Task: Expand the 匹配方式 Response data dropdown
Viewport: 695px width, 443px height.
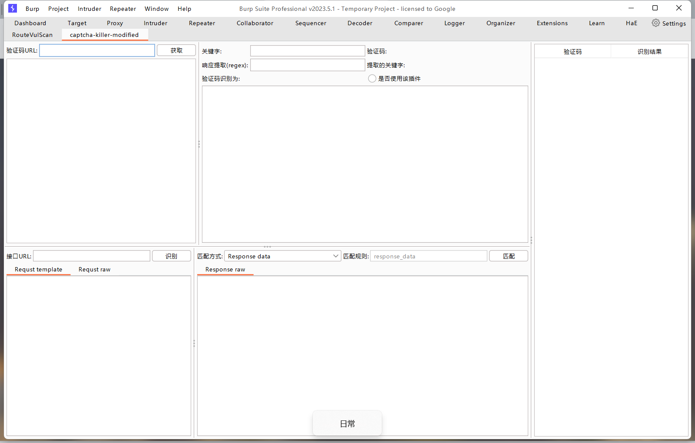Action: click(283, 256)
